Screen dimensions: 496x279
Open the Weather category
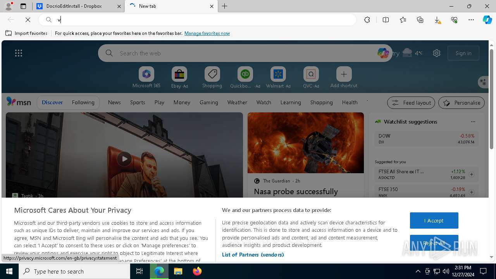237,102
